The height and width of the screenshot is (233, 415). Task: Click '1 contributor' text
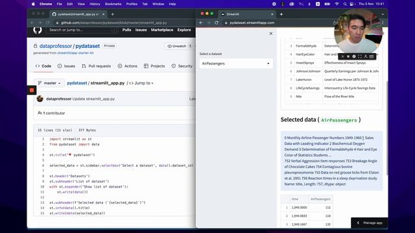[51, 113]
